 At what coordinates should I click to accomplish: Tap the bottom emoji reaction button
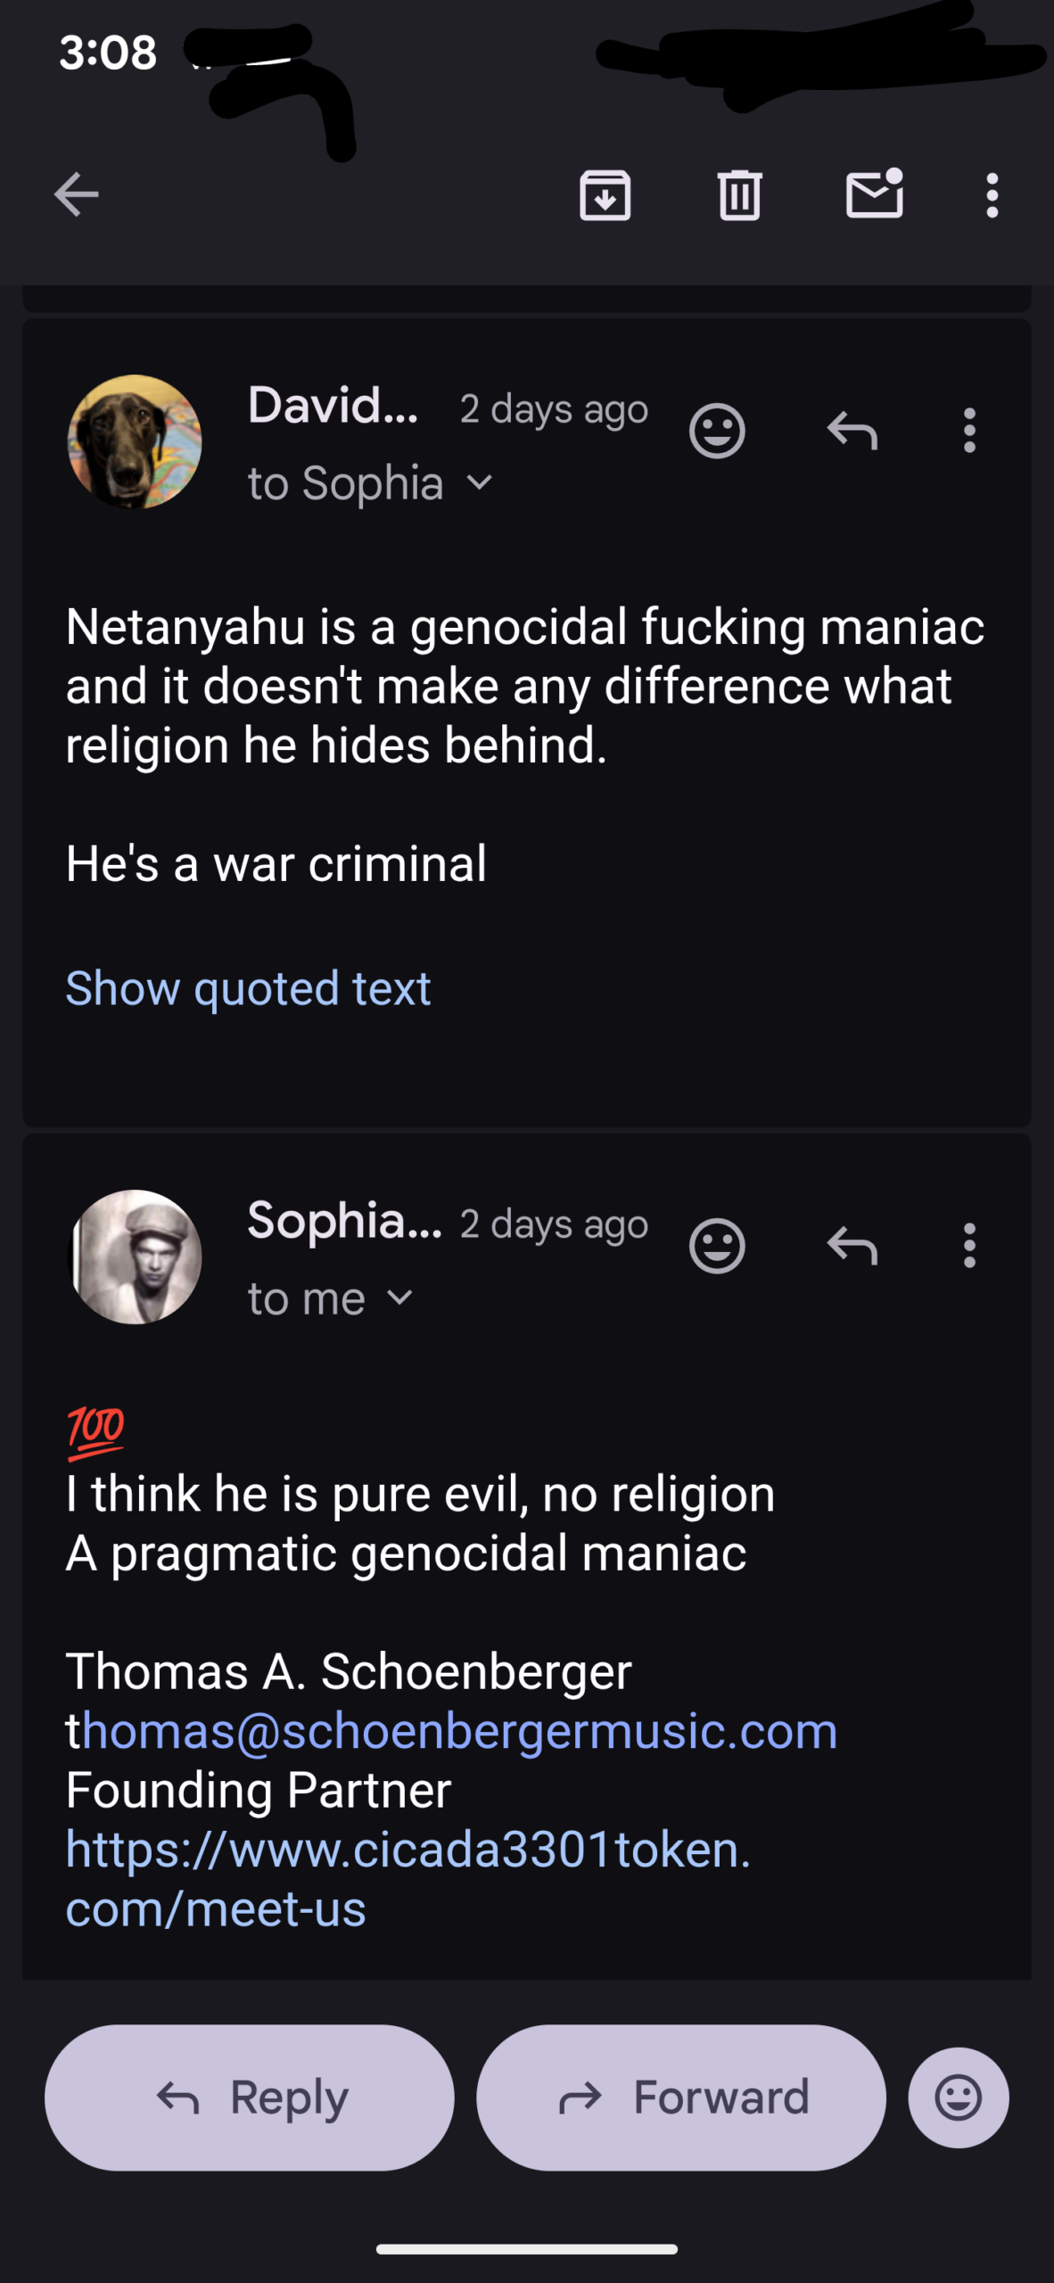click(x=959, y=2098)
